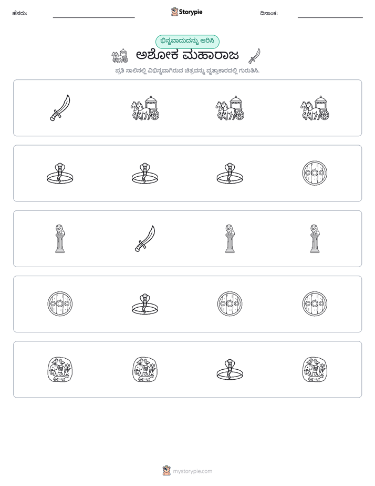Click the small sword icon right of the title
This screenshot has width=375, height=486.
(x=254, y=56)
